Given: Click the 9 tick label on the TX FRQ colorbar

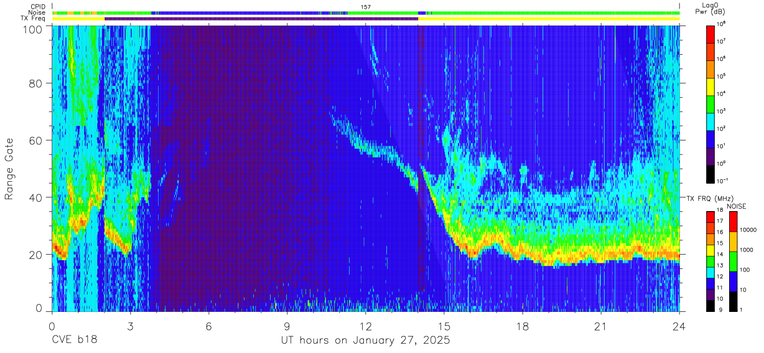Looking at the screenshot, I should tap(719, 310).
